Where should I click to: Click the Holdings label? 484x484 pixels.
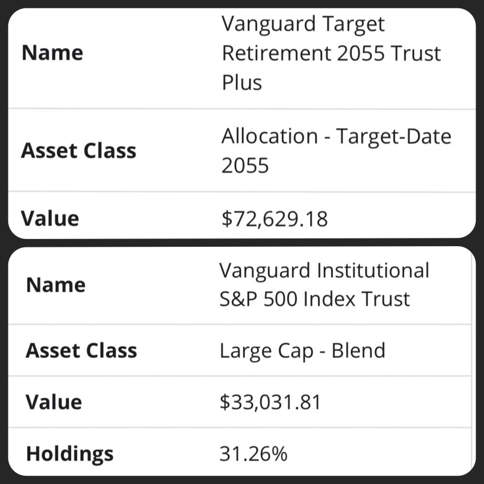(x=70, y=454)
